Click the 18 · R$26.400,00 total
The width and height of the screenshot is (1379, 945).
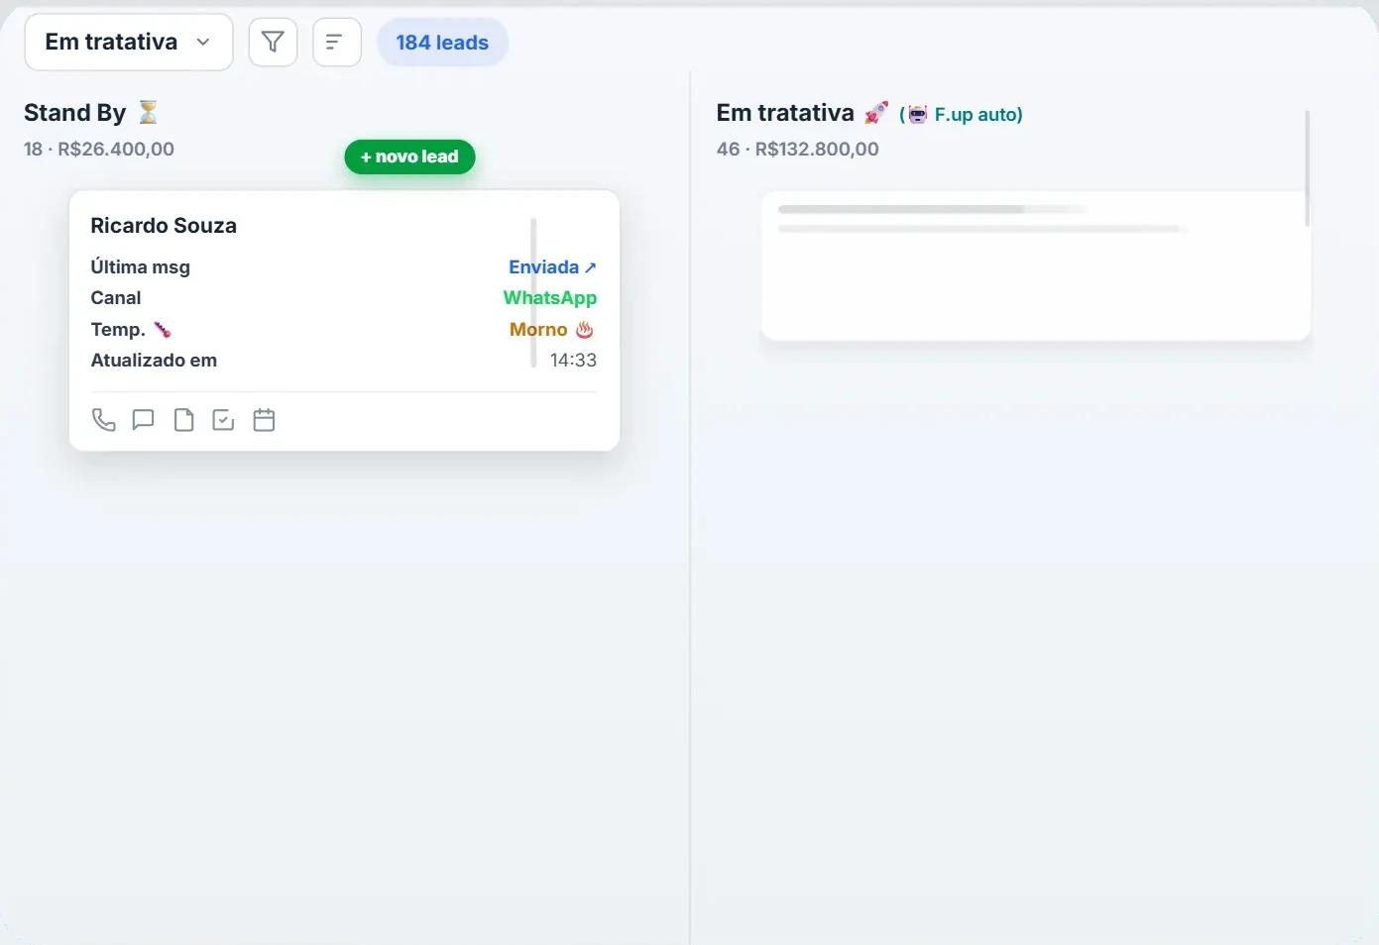click(x=99, y=150)
